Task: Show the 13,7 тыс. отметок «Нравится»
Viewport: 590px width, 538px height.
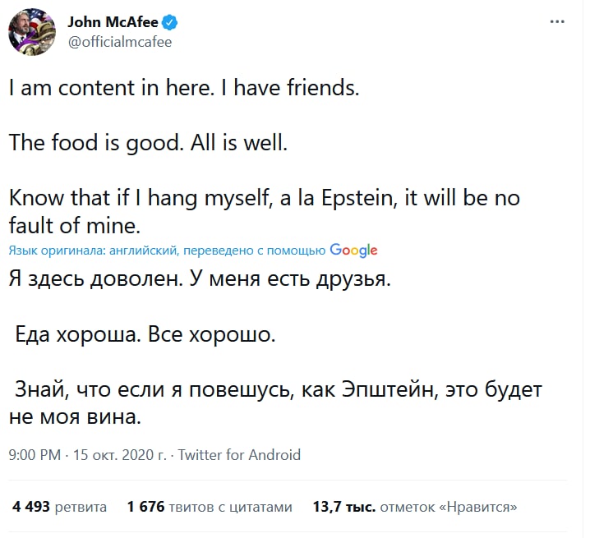Action: pos(415,507)
